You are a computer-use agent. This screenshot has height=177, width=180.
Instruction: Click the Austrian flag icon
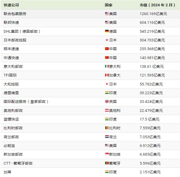(x=107, y=110)
